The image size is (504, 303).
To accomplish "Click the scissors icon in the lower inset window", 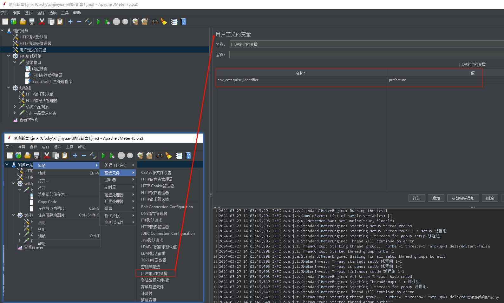I will 47,155.
